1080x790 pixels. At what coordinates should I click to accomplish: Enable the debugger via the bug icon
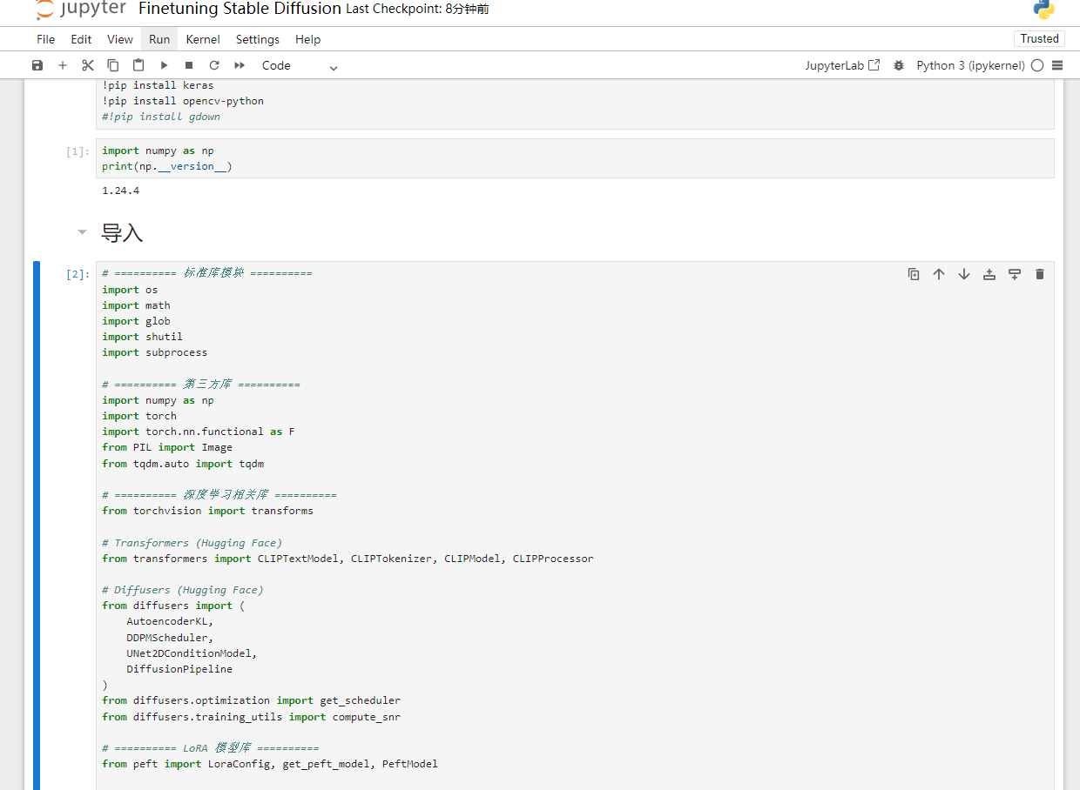pos(899,65)
